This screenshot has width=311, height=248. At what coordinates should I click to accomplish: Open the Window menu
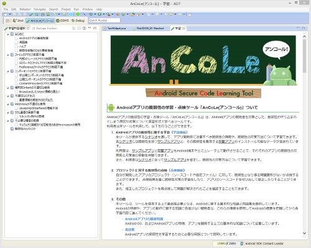tap(87, 9)
